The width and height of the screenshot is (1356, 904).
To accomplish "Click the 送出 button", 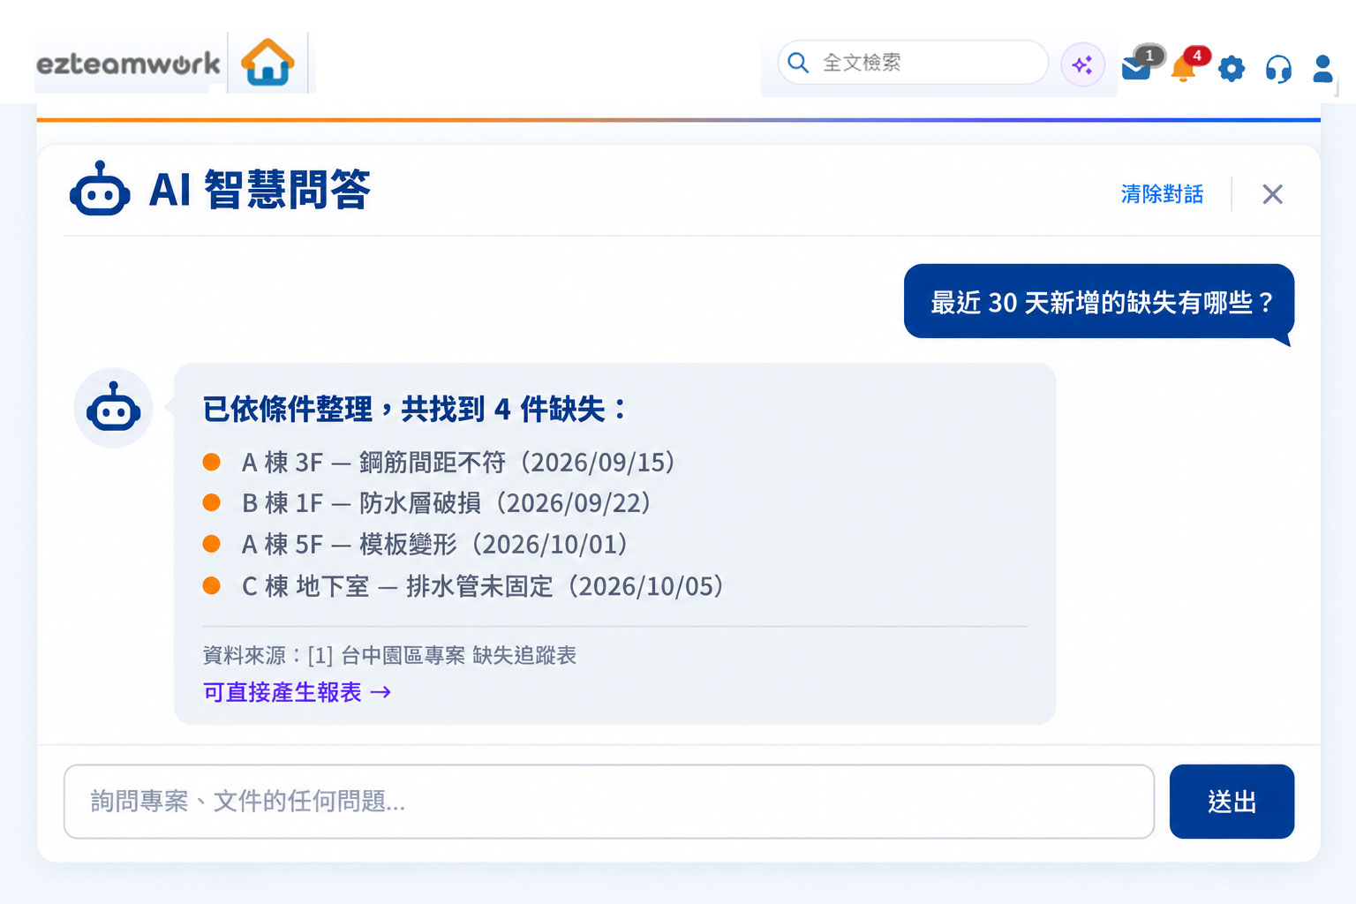I will [x=1232, y=802].
